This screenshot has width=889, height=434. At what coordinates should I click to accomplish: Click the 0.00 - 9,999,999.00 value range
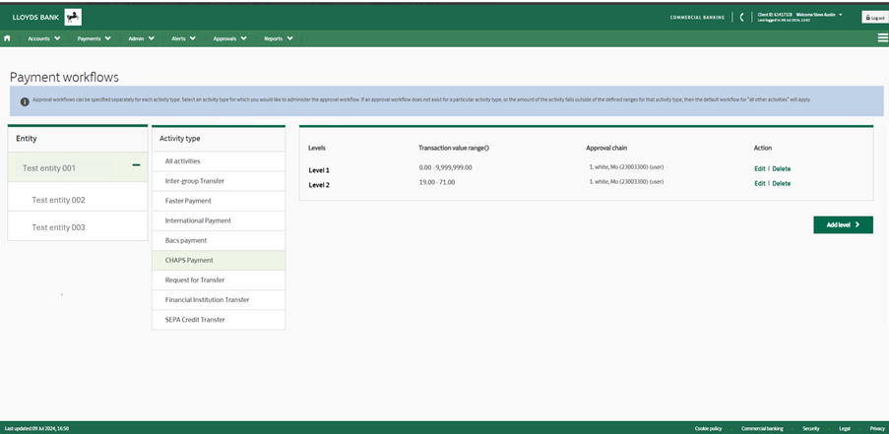pos(445,167)
